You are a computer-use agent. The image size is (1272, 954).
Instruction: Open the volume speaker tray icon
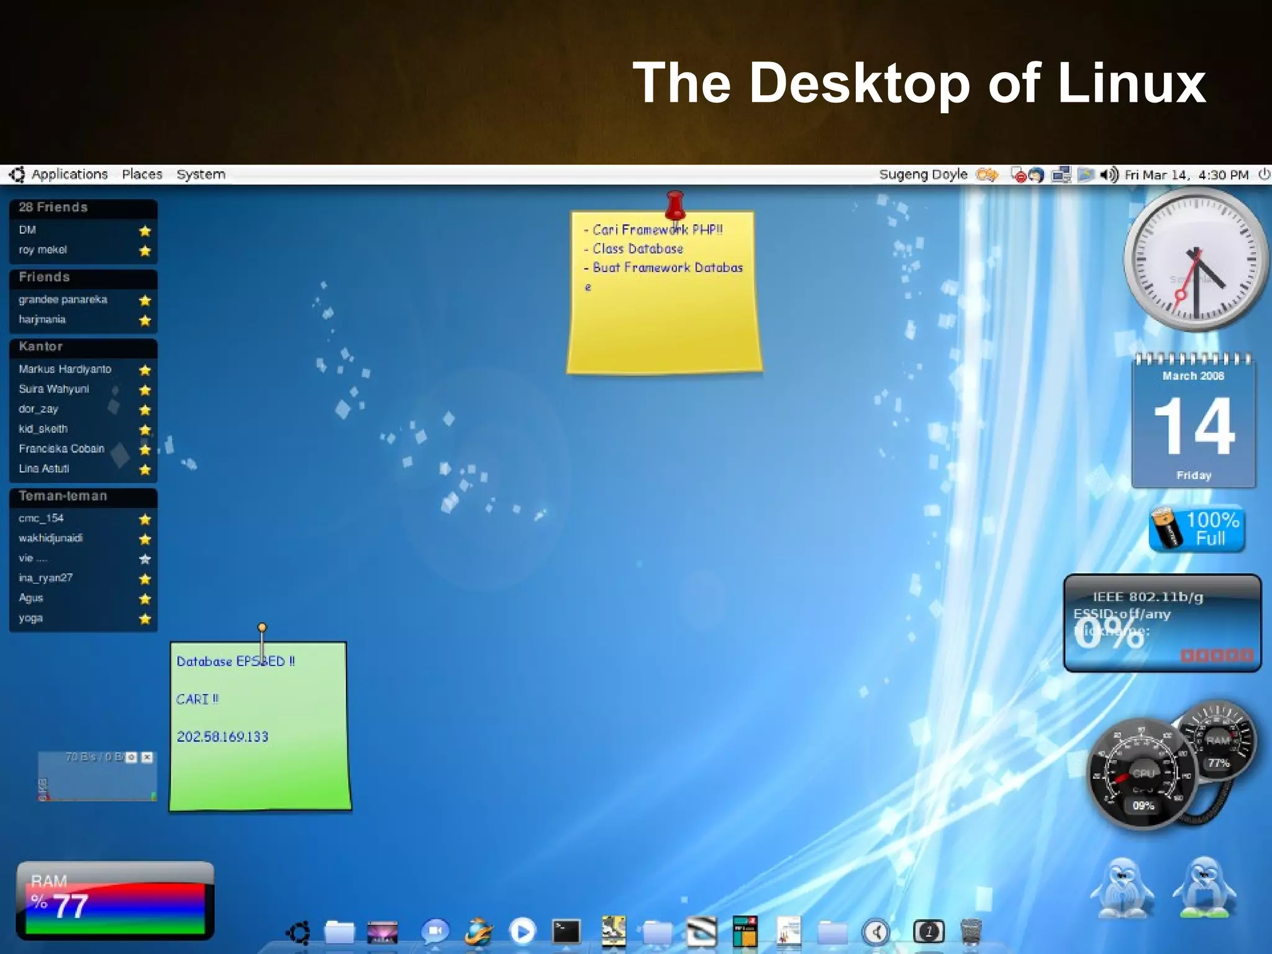1109,175
